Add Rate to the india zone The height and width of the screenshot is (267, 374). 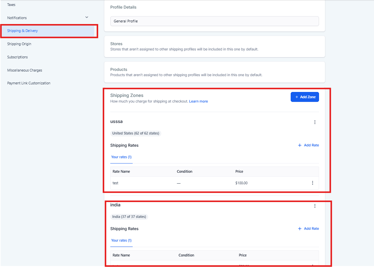point(308,229)
